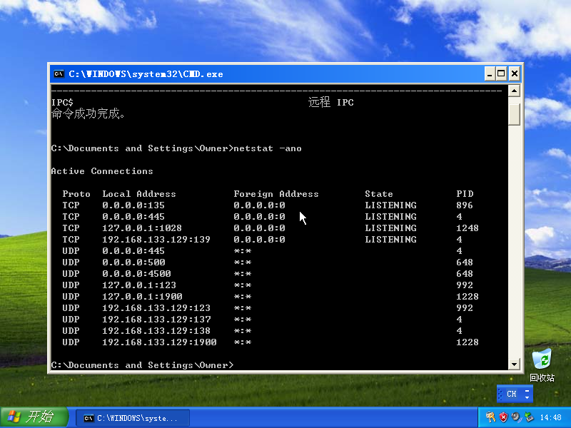
Task: Click local address 192.168.133.129:1900
Action: 159,342
